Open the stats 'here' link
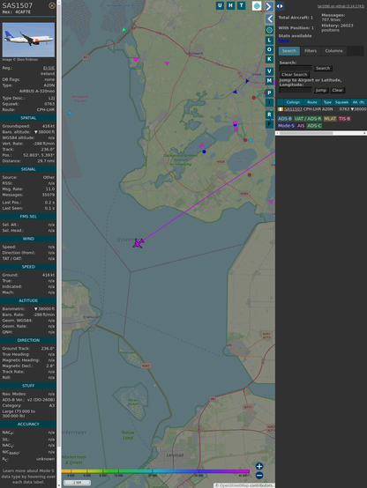This screenshot has height=488, width=367. (x=283, y=41)
